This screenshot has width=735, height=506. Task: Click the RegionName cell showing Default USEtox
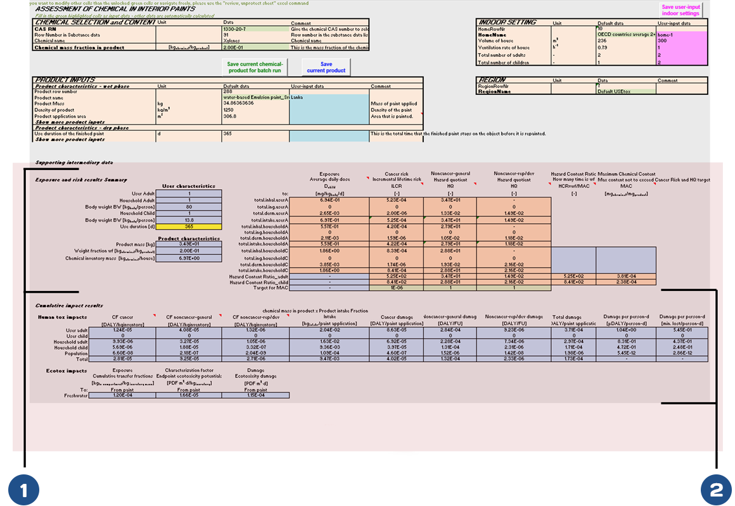click(625, 91)
